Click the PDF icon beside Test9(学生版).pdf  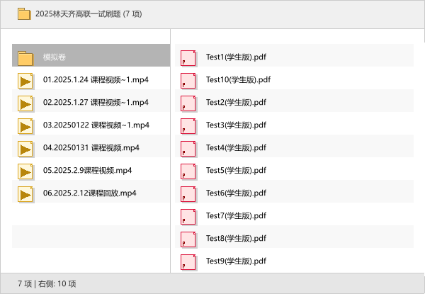click(x=188, y=261)
